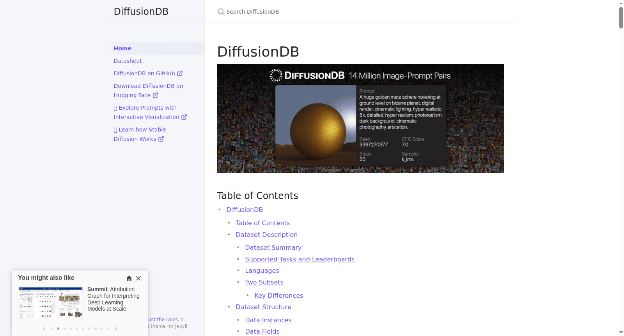Jump to Table of Contents link
Viewport: 624px width, 336px height.
click(x=263, y=223)
